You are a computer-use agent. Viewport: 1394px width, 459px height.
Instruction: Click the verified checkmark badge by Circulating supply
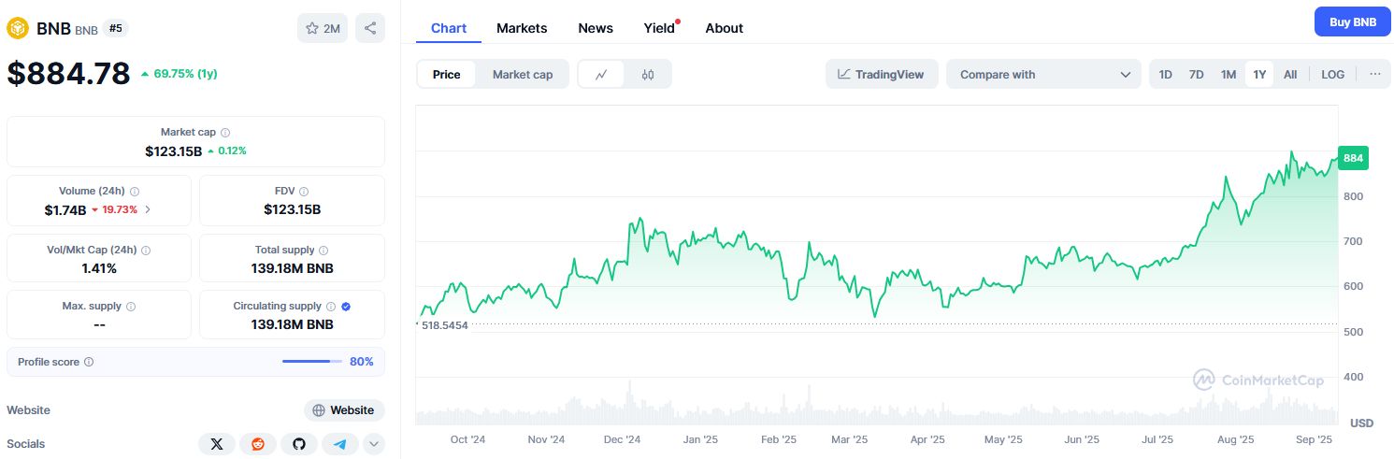pos(346,306)
